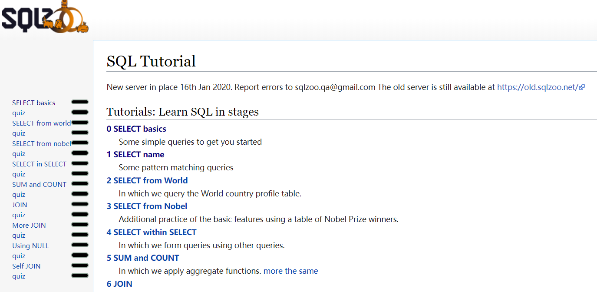The height and width of the screenshot is (292, 597).
Task: Open tutorial 0 SELECT basics heading link
Action: [x=136, y=129]
